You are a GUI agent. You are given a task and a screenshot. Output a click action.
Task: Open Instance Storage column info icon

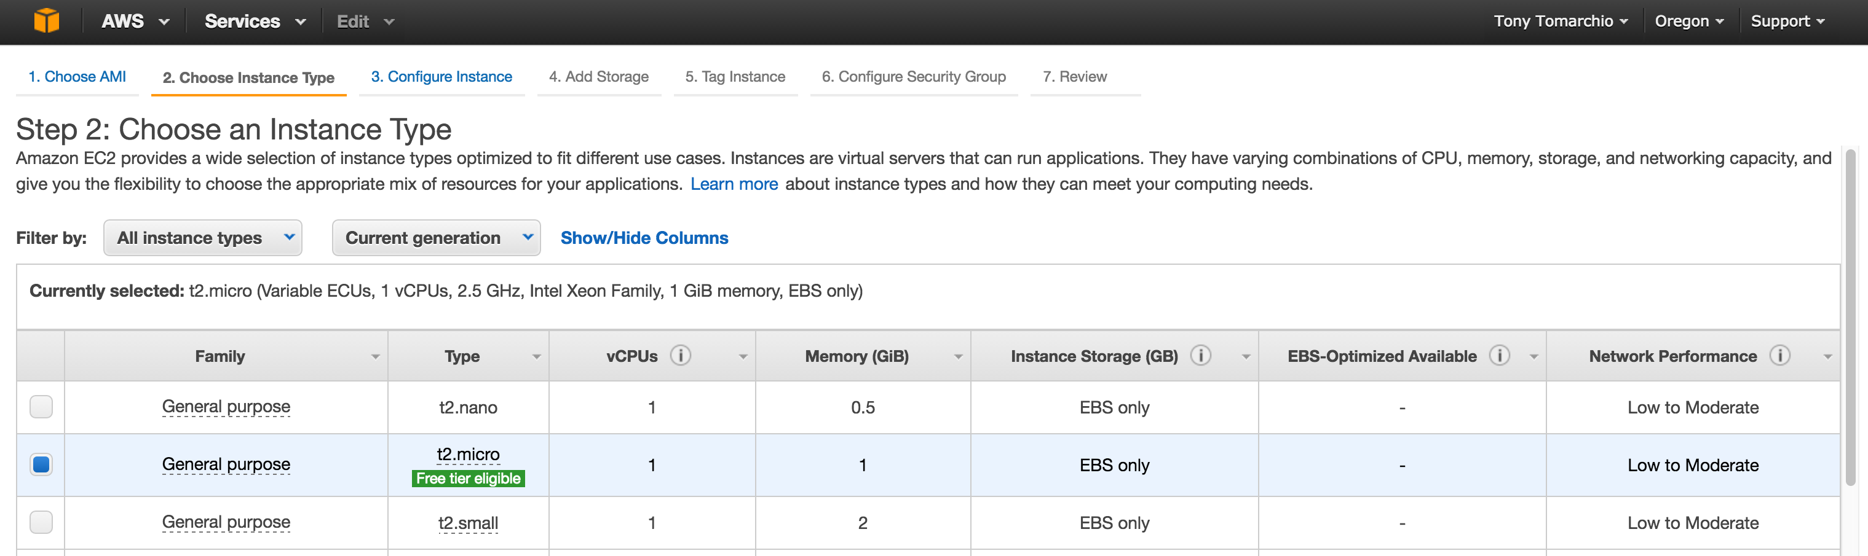click(x=1200, y=355)
